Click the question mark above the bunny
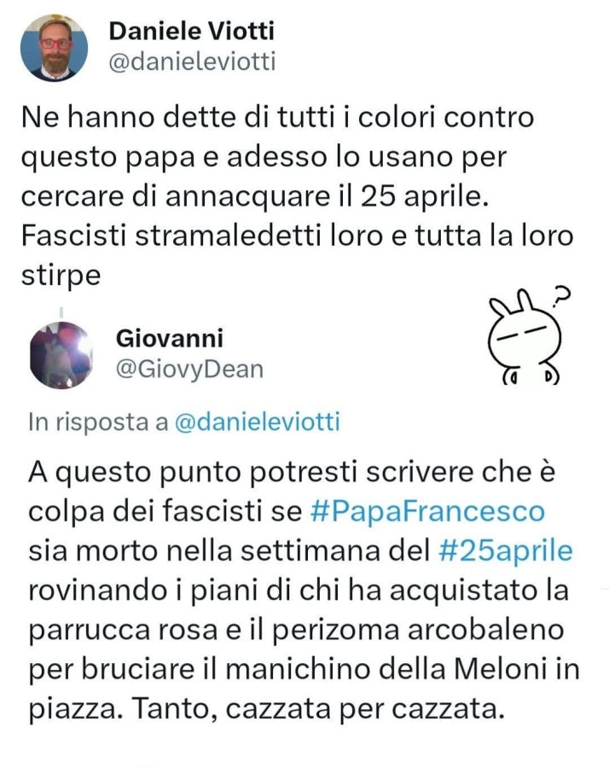The image size is (609, 768). pyautogui.click(x=563, y=294)
